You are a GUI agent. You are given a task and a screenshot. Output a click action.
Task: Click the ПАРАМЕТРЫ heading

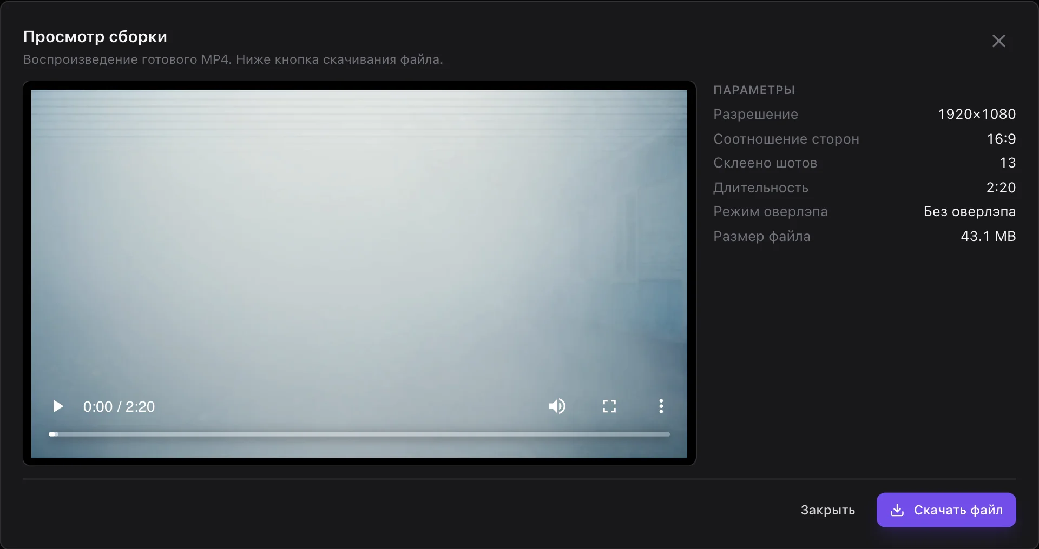(754, 90)
